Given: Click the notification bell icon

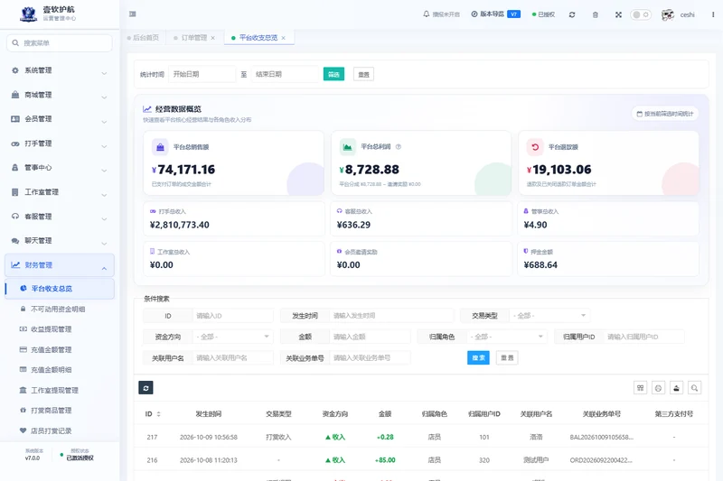Looking at the screenshot, I should 426,14.
